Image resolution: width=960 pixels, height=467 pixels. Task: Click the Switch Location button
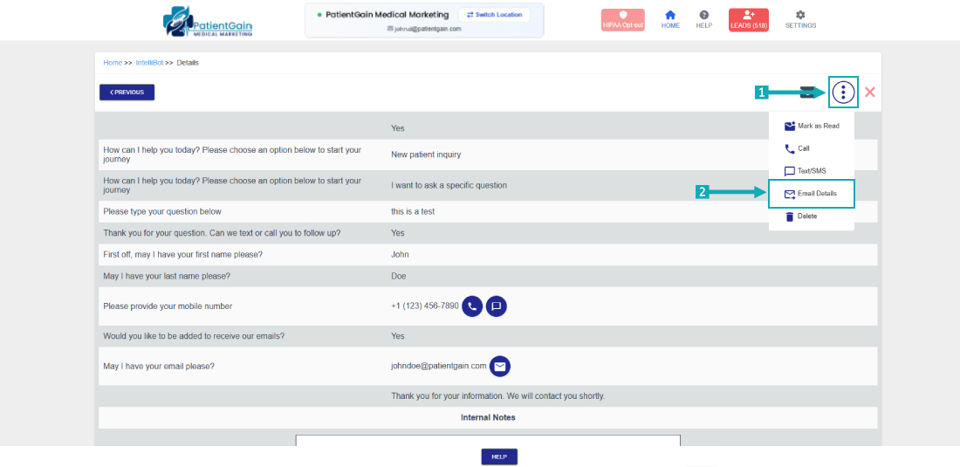click(x=494, y=15)
